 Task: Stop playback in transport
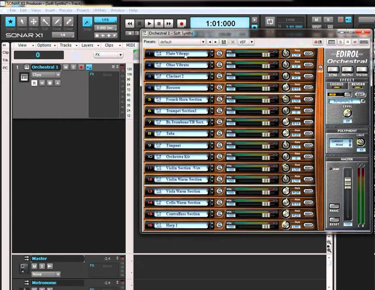pos(139,23)
